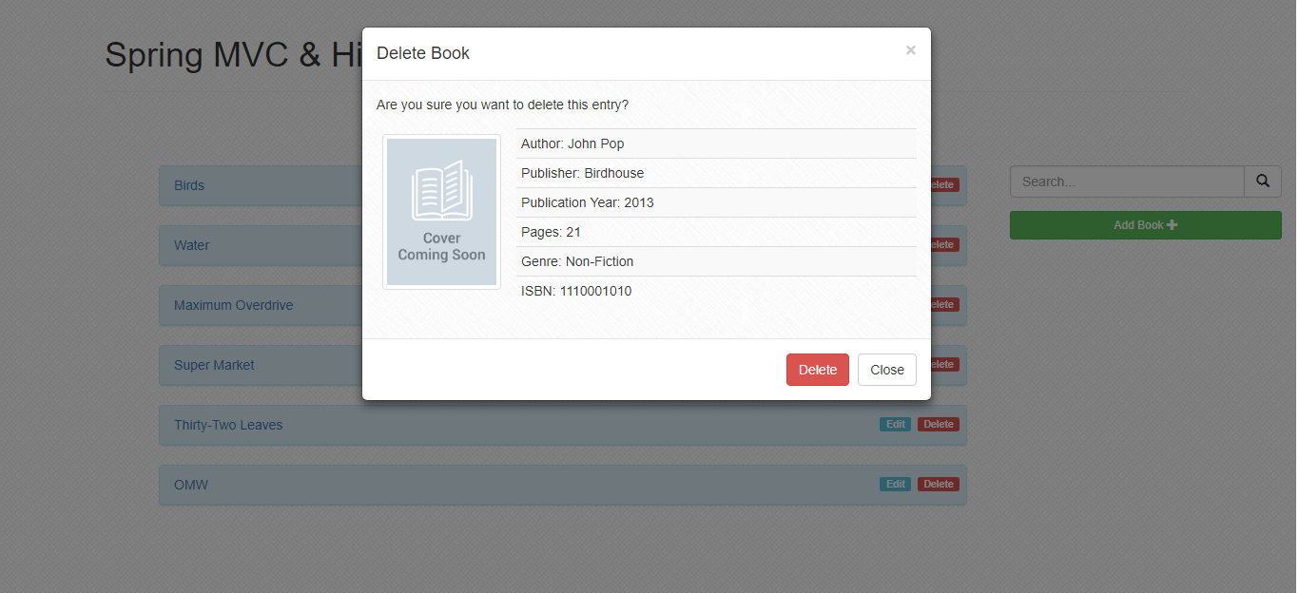Delete the OMW book entry
This screenshot has height=593, width=1299.
tap(938, 484)
